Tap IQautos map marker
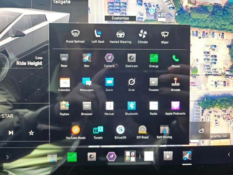 pos(152,11)
